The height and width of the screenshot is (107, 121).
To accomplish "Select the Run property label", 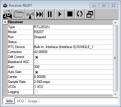I will coord(11,37).
